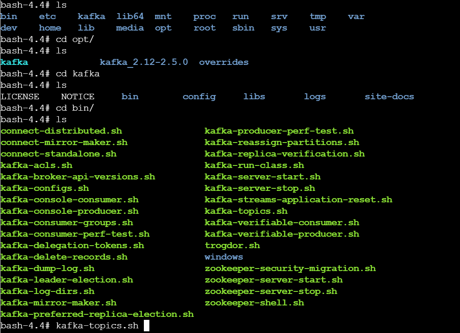This screenshot has height=333, width=460.
Task: Click kafka-run-class.sh file name
Action: point(254,165)
